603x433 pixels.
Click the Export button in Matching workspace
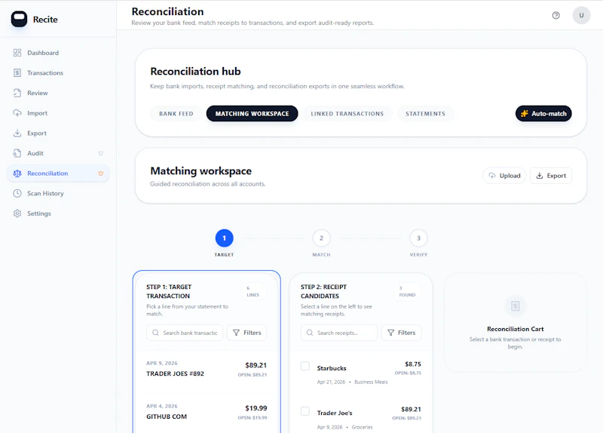coord(551,176)
